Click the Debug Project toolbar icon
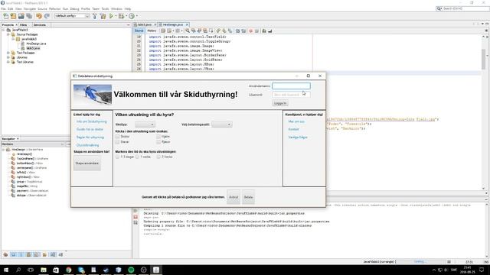Screen dimensions: 490x275 [121, 16]
